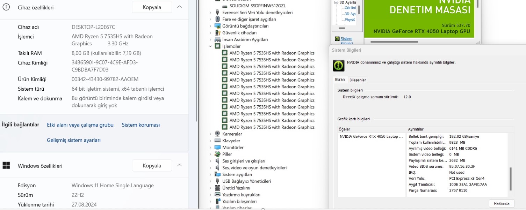Click the Piller battery icon
The image size is (526, 210).
[x=217, y=154]
